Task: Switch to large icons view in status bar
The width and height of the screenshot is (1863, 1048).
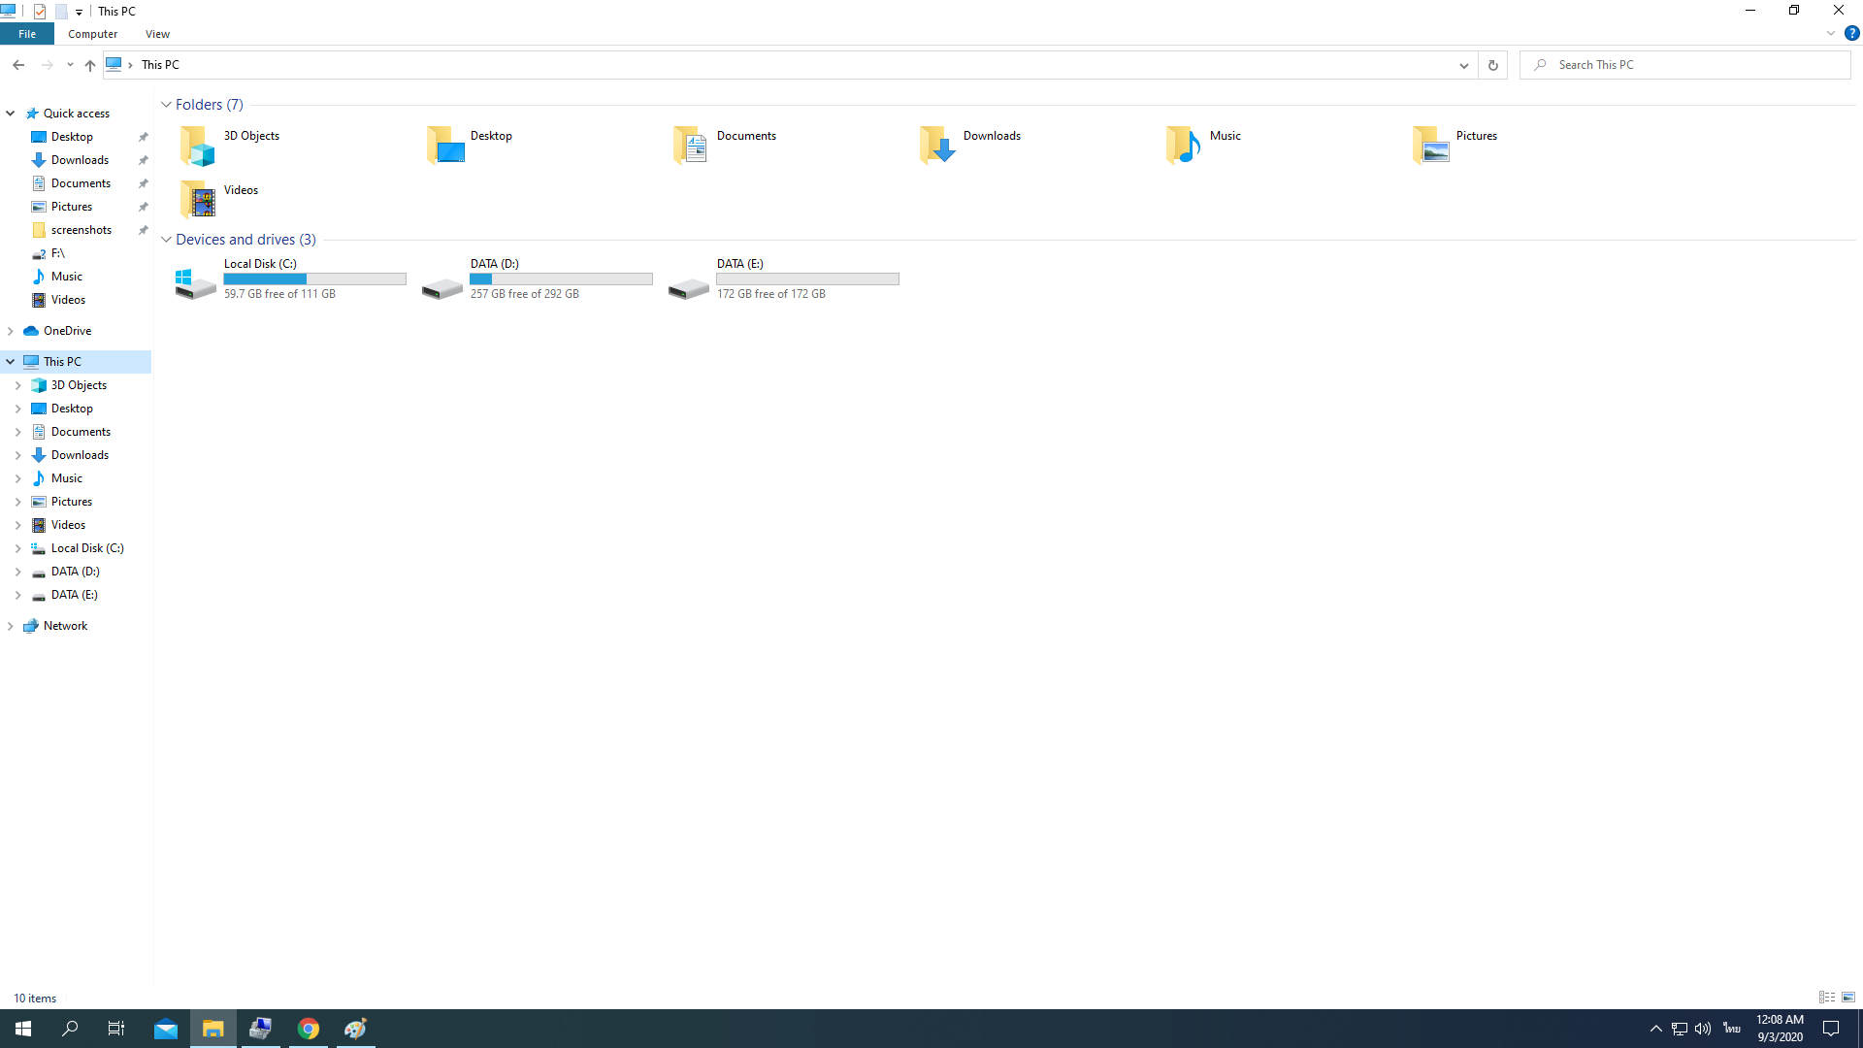Action: (1848, 998)
